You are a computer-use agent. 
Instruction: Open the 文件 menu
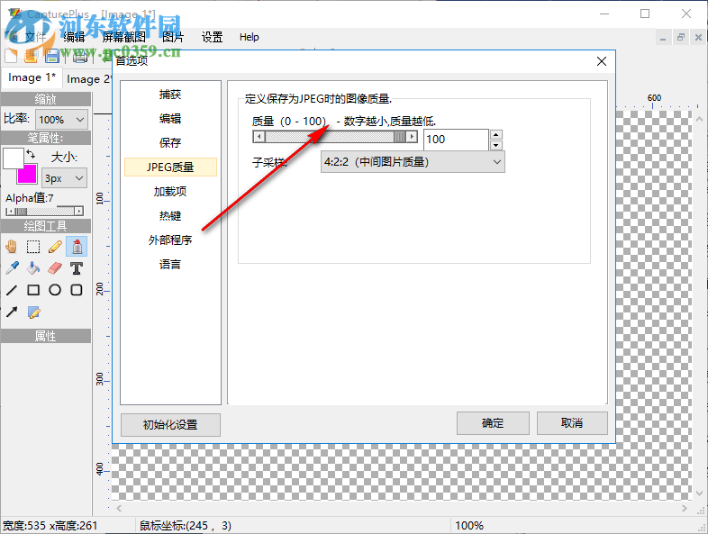point(35,37)
